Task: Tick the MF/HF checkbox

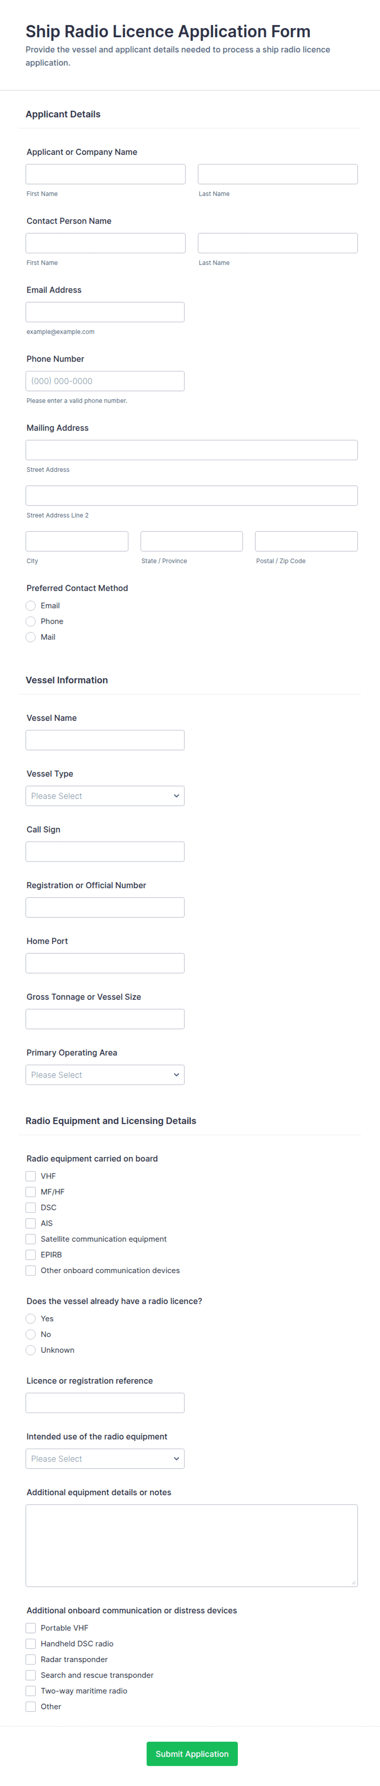Action: coord(31,1192)
